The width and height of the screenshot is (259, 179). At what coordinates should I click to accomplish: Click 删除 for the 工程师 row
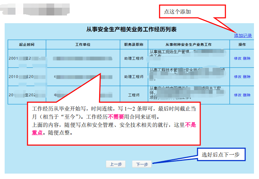click(247, 95)
